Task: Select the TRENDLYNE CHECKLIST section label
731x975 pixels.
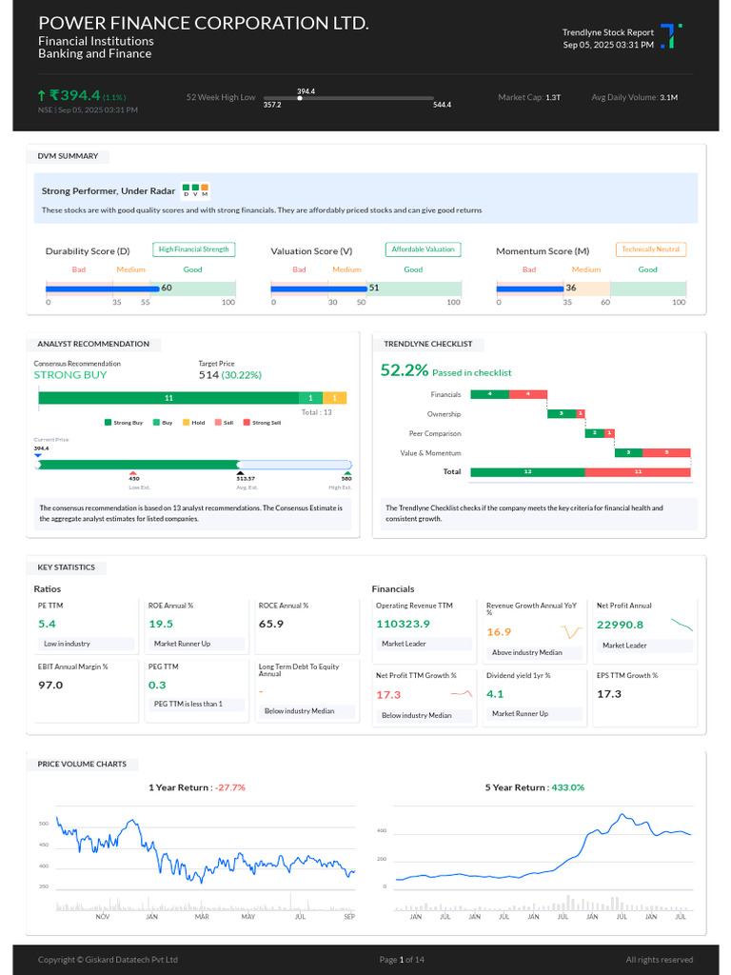Action: (428, 344)
